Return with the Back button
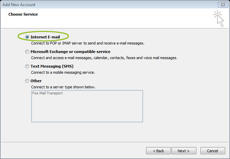The image size is (230, 159). pos(158,151)
